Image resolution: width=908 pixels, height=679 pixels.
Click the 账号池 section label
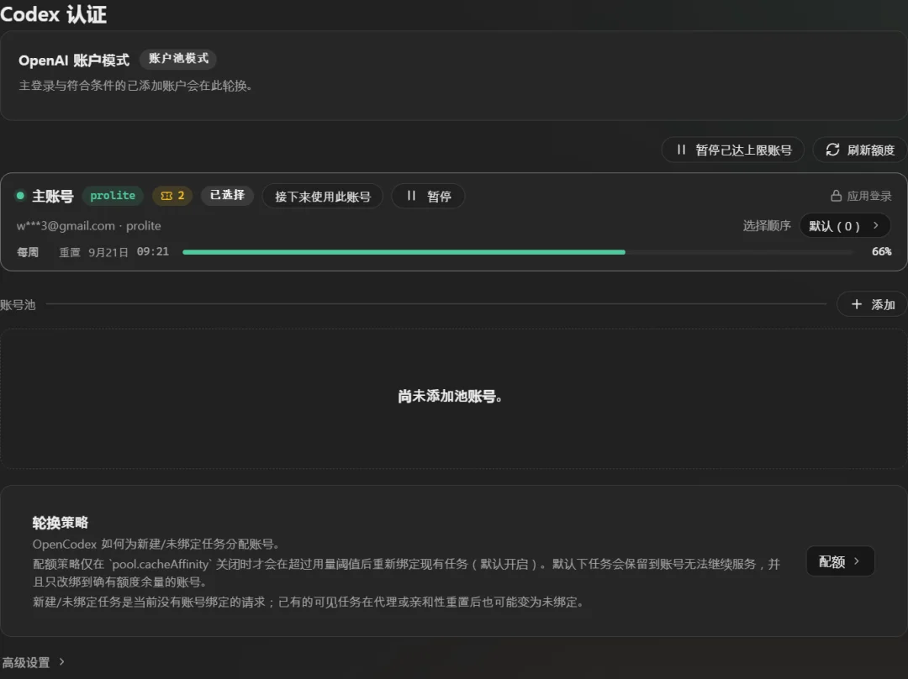tap(18, 304)
